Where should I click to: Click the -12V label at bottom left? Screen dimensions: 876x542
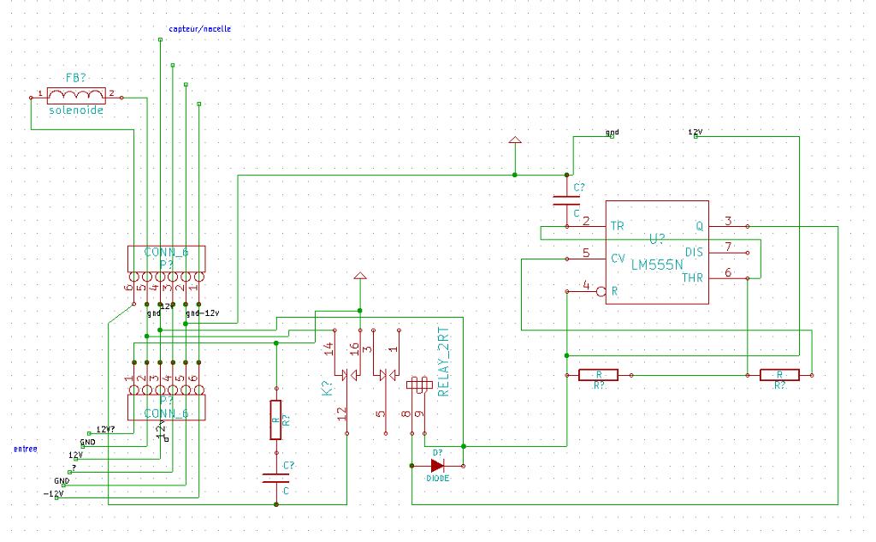point(54,494)
